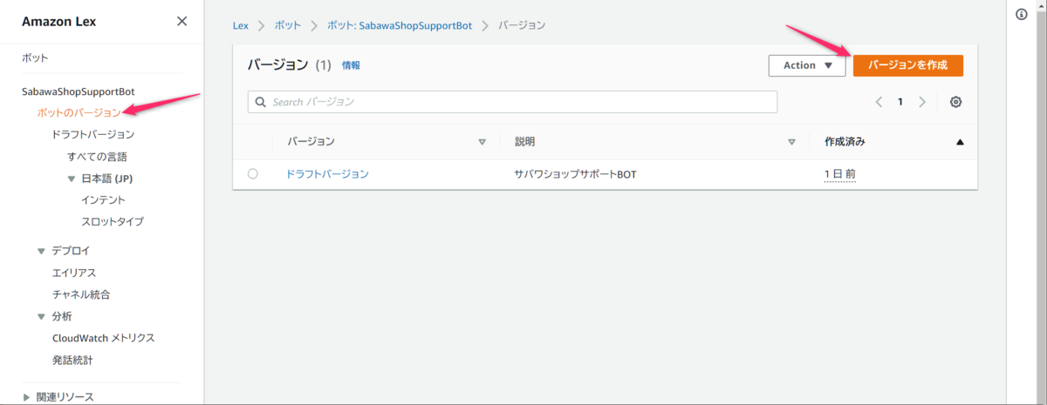Viewport: 1047px width, 405px height.
Task: Go to previous page arrow
Action: tap(879, 102)
